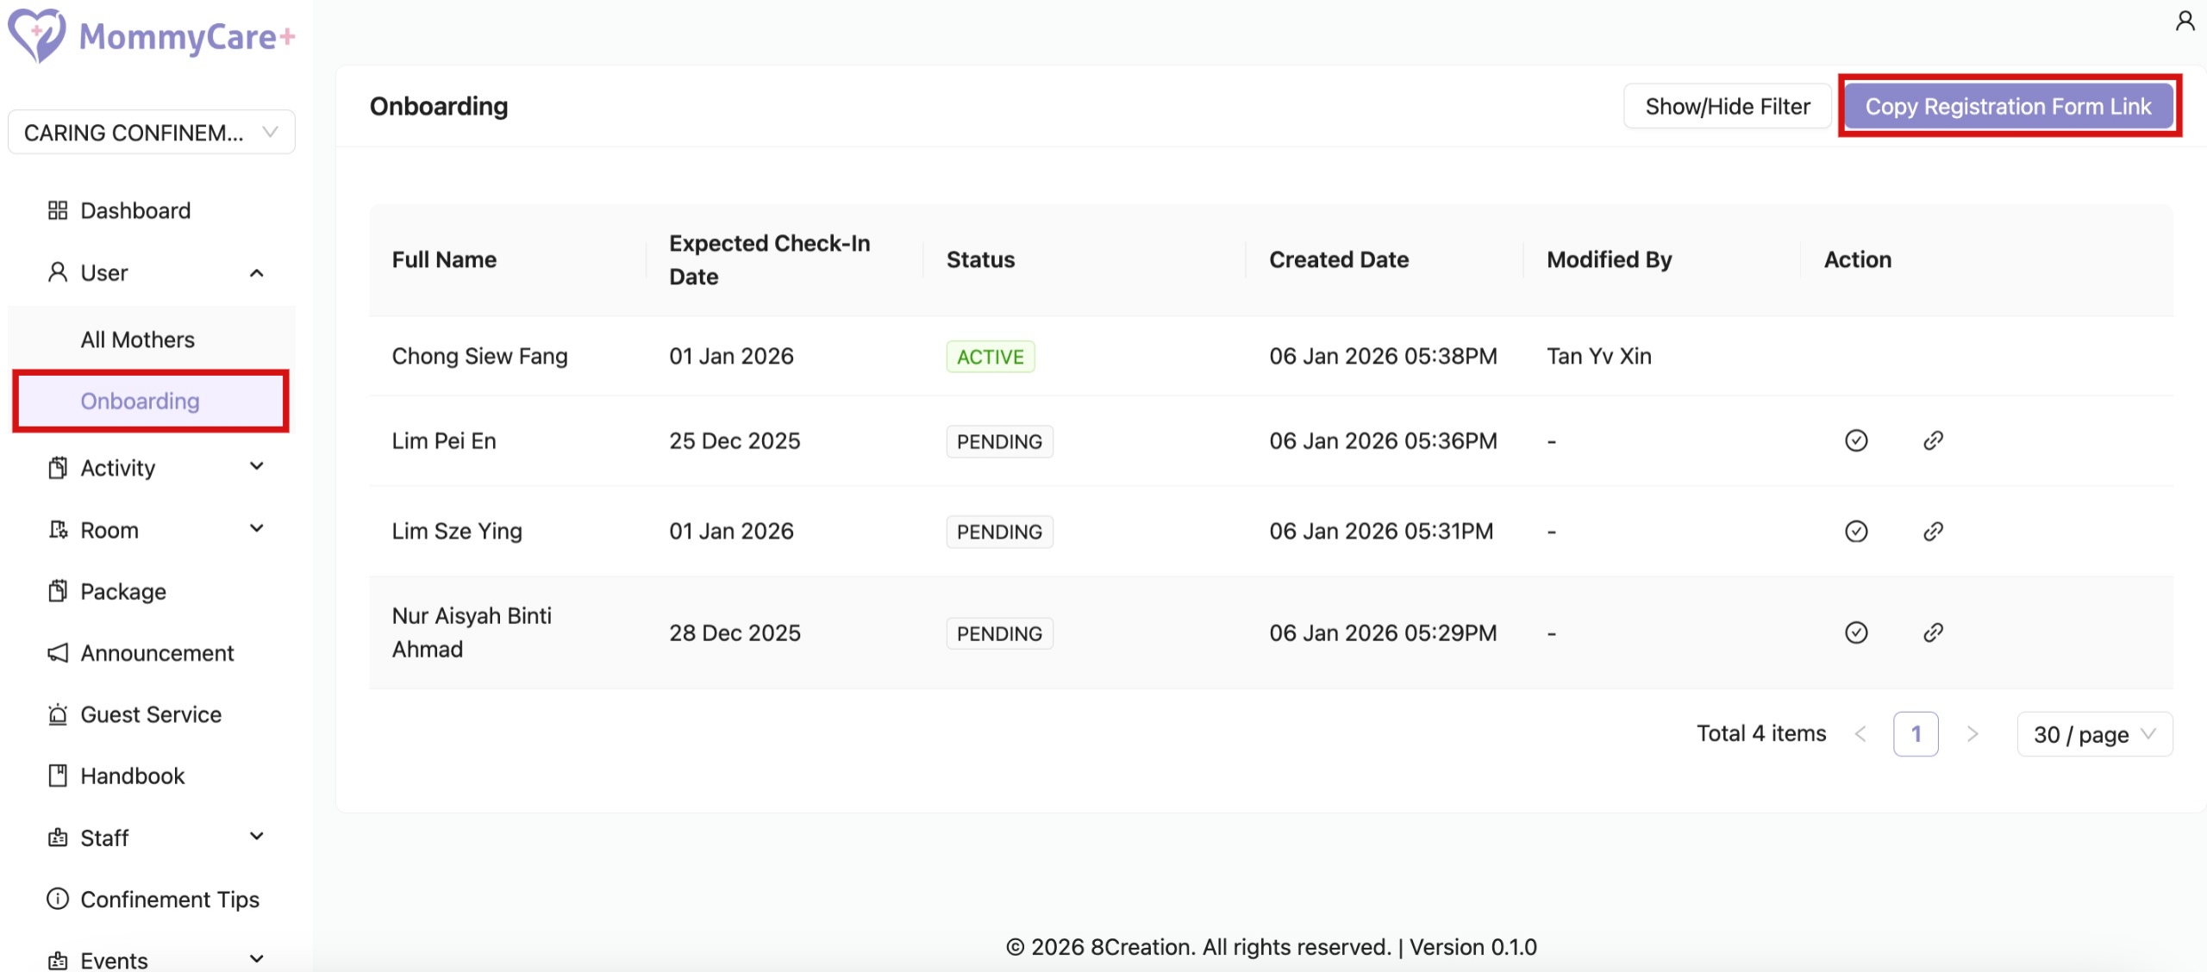This screenshot has width=2207, height=972.
Task: Click the ACTIVE status badge for Chong Siew Fang
Action: point(990,356)
